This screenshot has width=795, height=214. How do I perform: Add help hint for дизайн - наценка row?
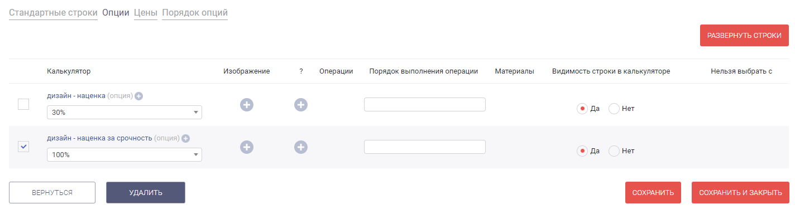pyautogui.click(x=301, y=104)
